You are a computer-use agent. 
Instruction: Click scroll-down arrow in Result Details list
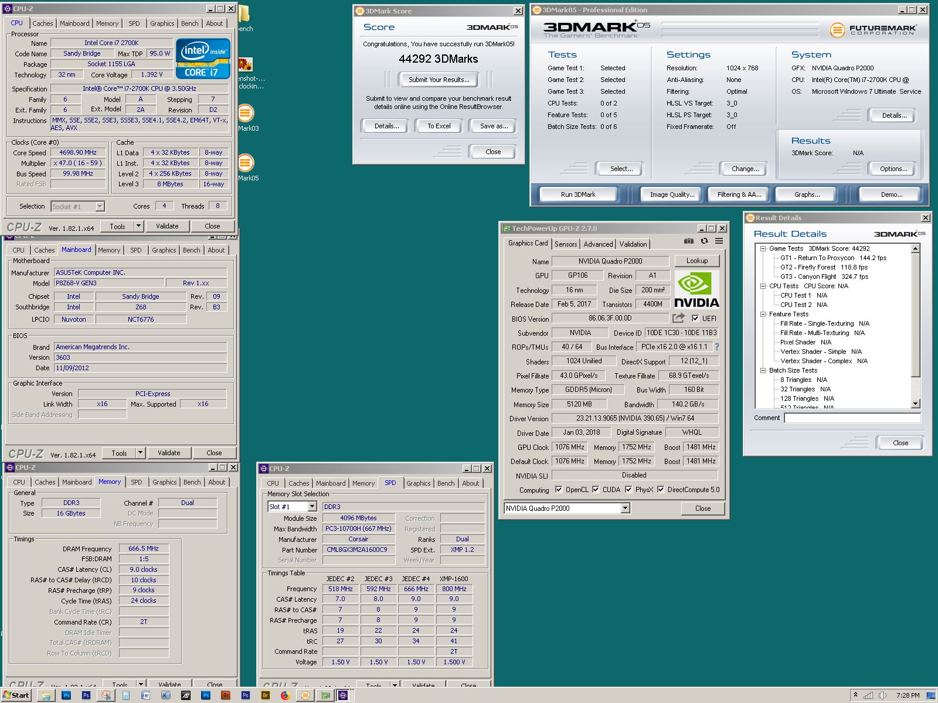(916, 404)
